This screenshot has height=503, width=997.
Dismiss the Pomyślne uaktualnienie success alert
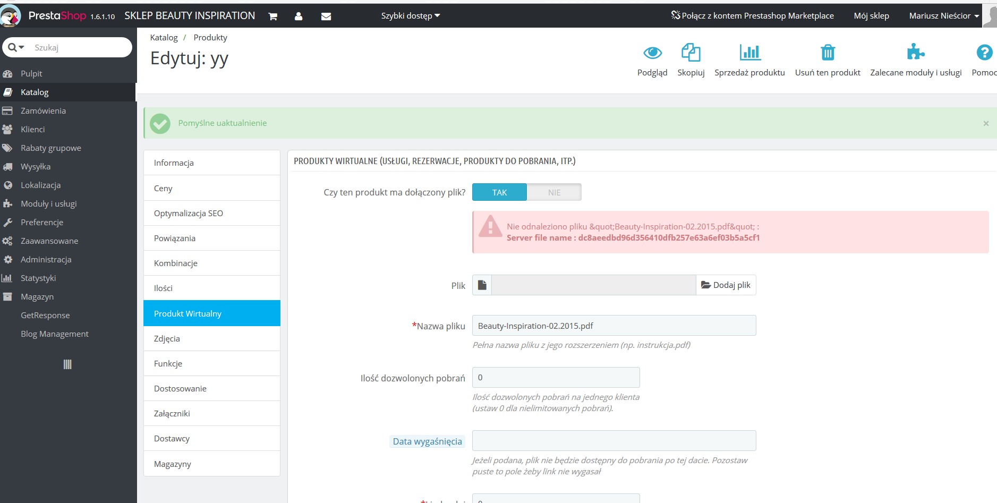coord(986,123)
